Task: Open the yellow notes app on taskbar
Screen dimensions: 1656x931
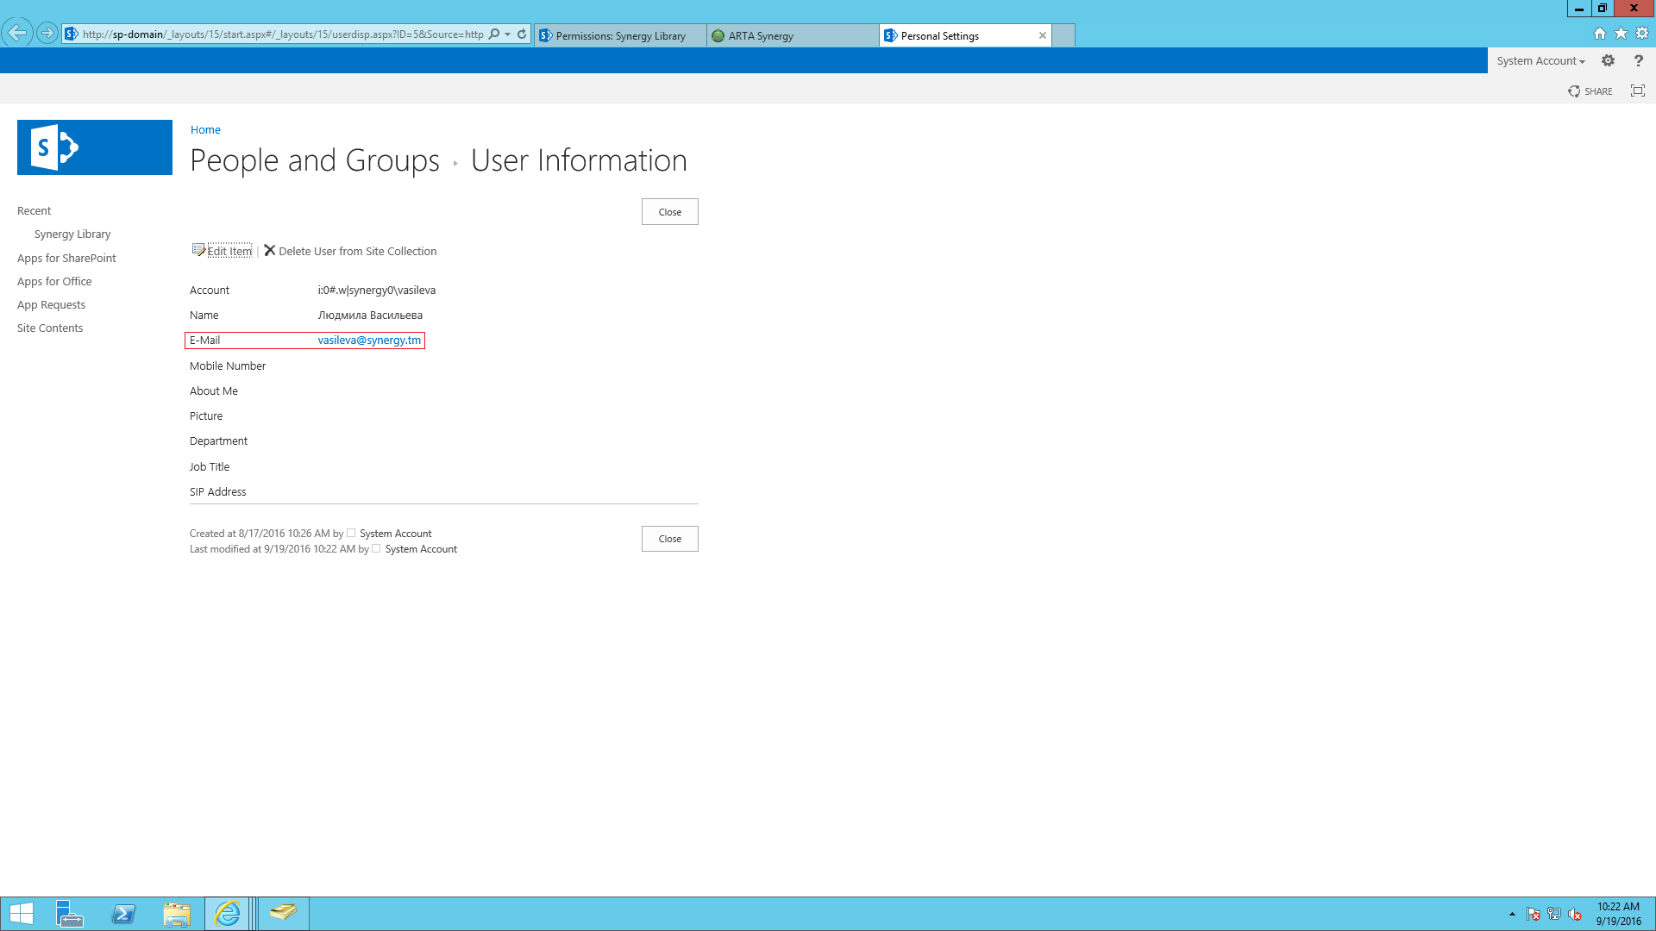Action: coord(283,914)
